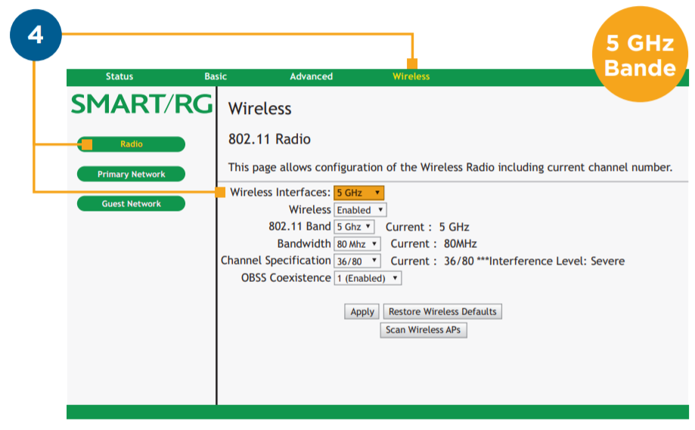Click the SMART/RG logo

point(141,104)
